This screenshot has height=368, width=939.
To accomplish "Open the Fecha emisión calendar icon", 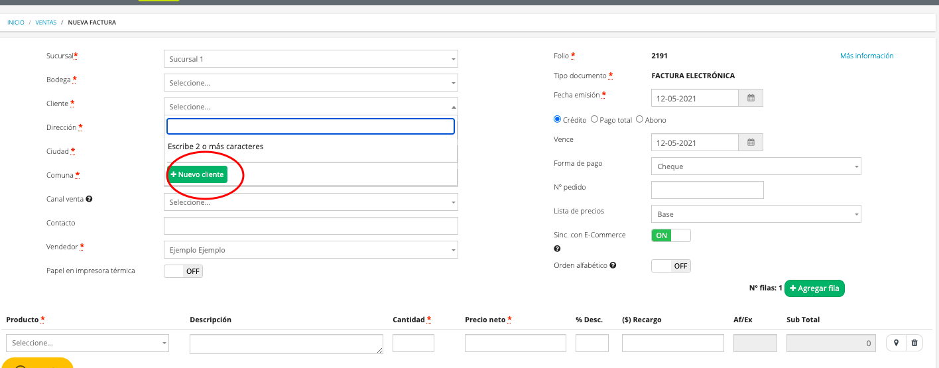I will pos(751,98).
